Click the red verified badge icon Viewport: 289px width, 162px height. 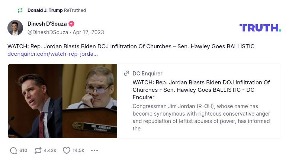pyautogui.click(x=71, y=24)
